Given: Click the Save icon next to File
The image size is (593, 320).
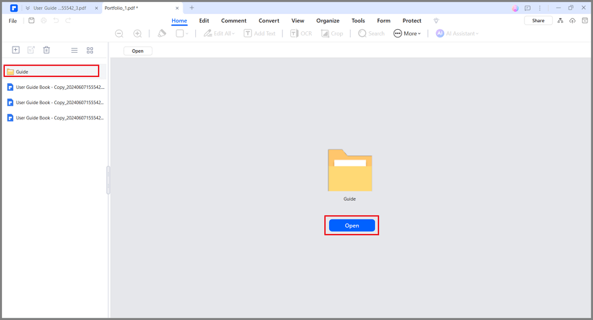Looking at the screenshot, I should click(31, 20).
